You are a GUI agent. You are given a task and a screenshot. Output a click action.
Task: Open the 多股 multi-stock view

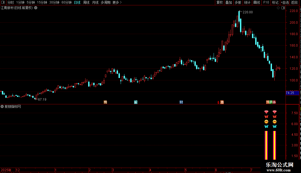tap(238, 2)
